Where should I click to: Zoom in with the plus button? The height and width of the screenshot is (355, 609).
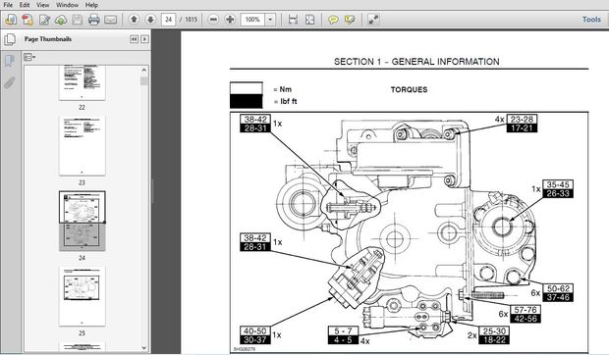pyautogui.click(x=230, y=20)
